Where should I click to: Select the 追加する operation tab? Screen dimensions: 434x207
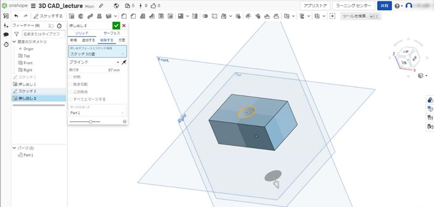tap(88, 40)
